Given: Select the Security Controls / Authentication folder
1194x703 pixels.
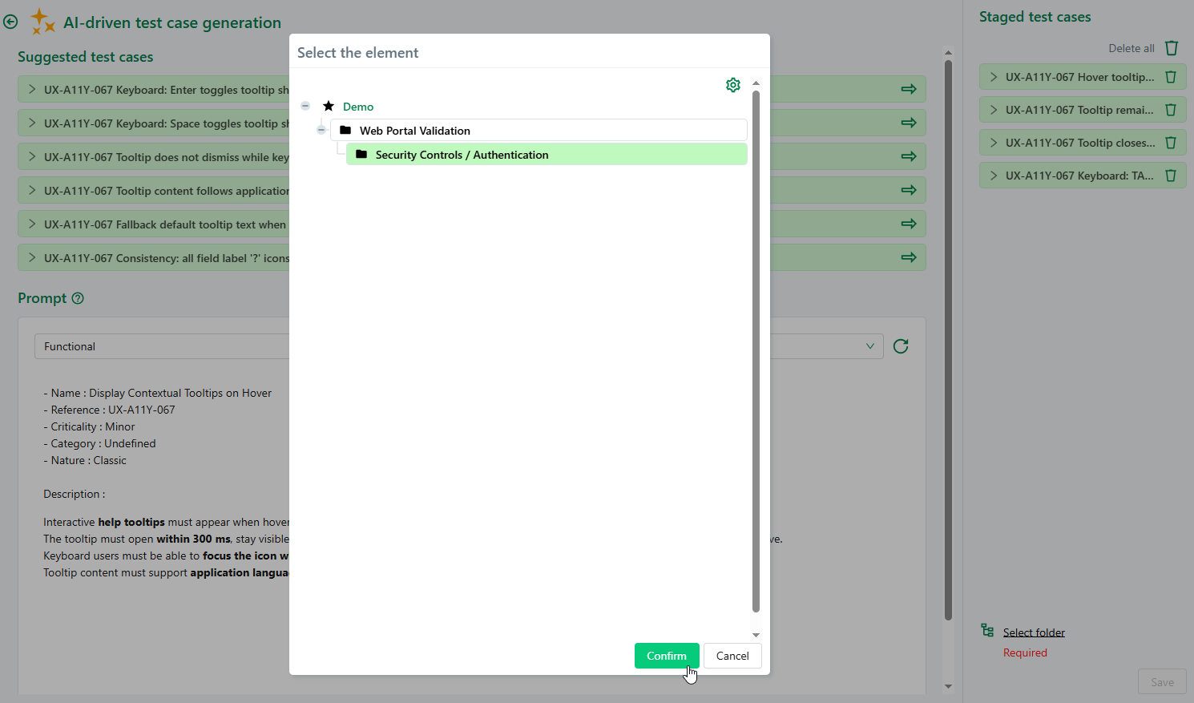Looking at the screenshot, I should (x=462, y=154).
